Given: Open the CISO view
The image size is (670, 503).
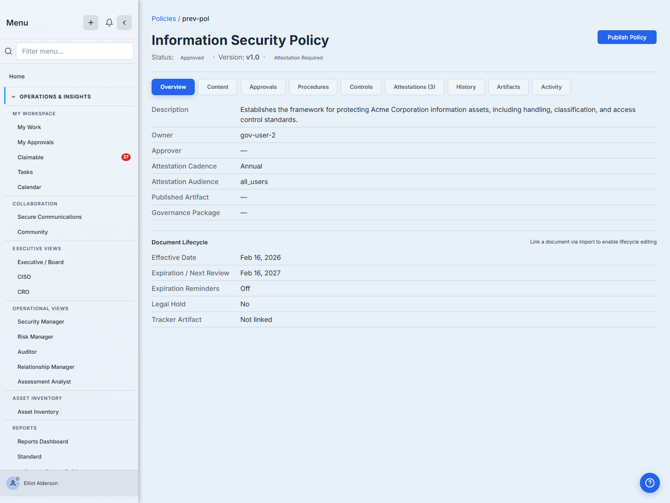Looking at the screenshot, I should 24,277.
